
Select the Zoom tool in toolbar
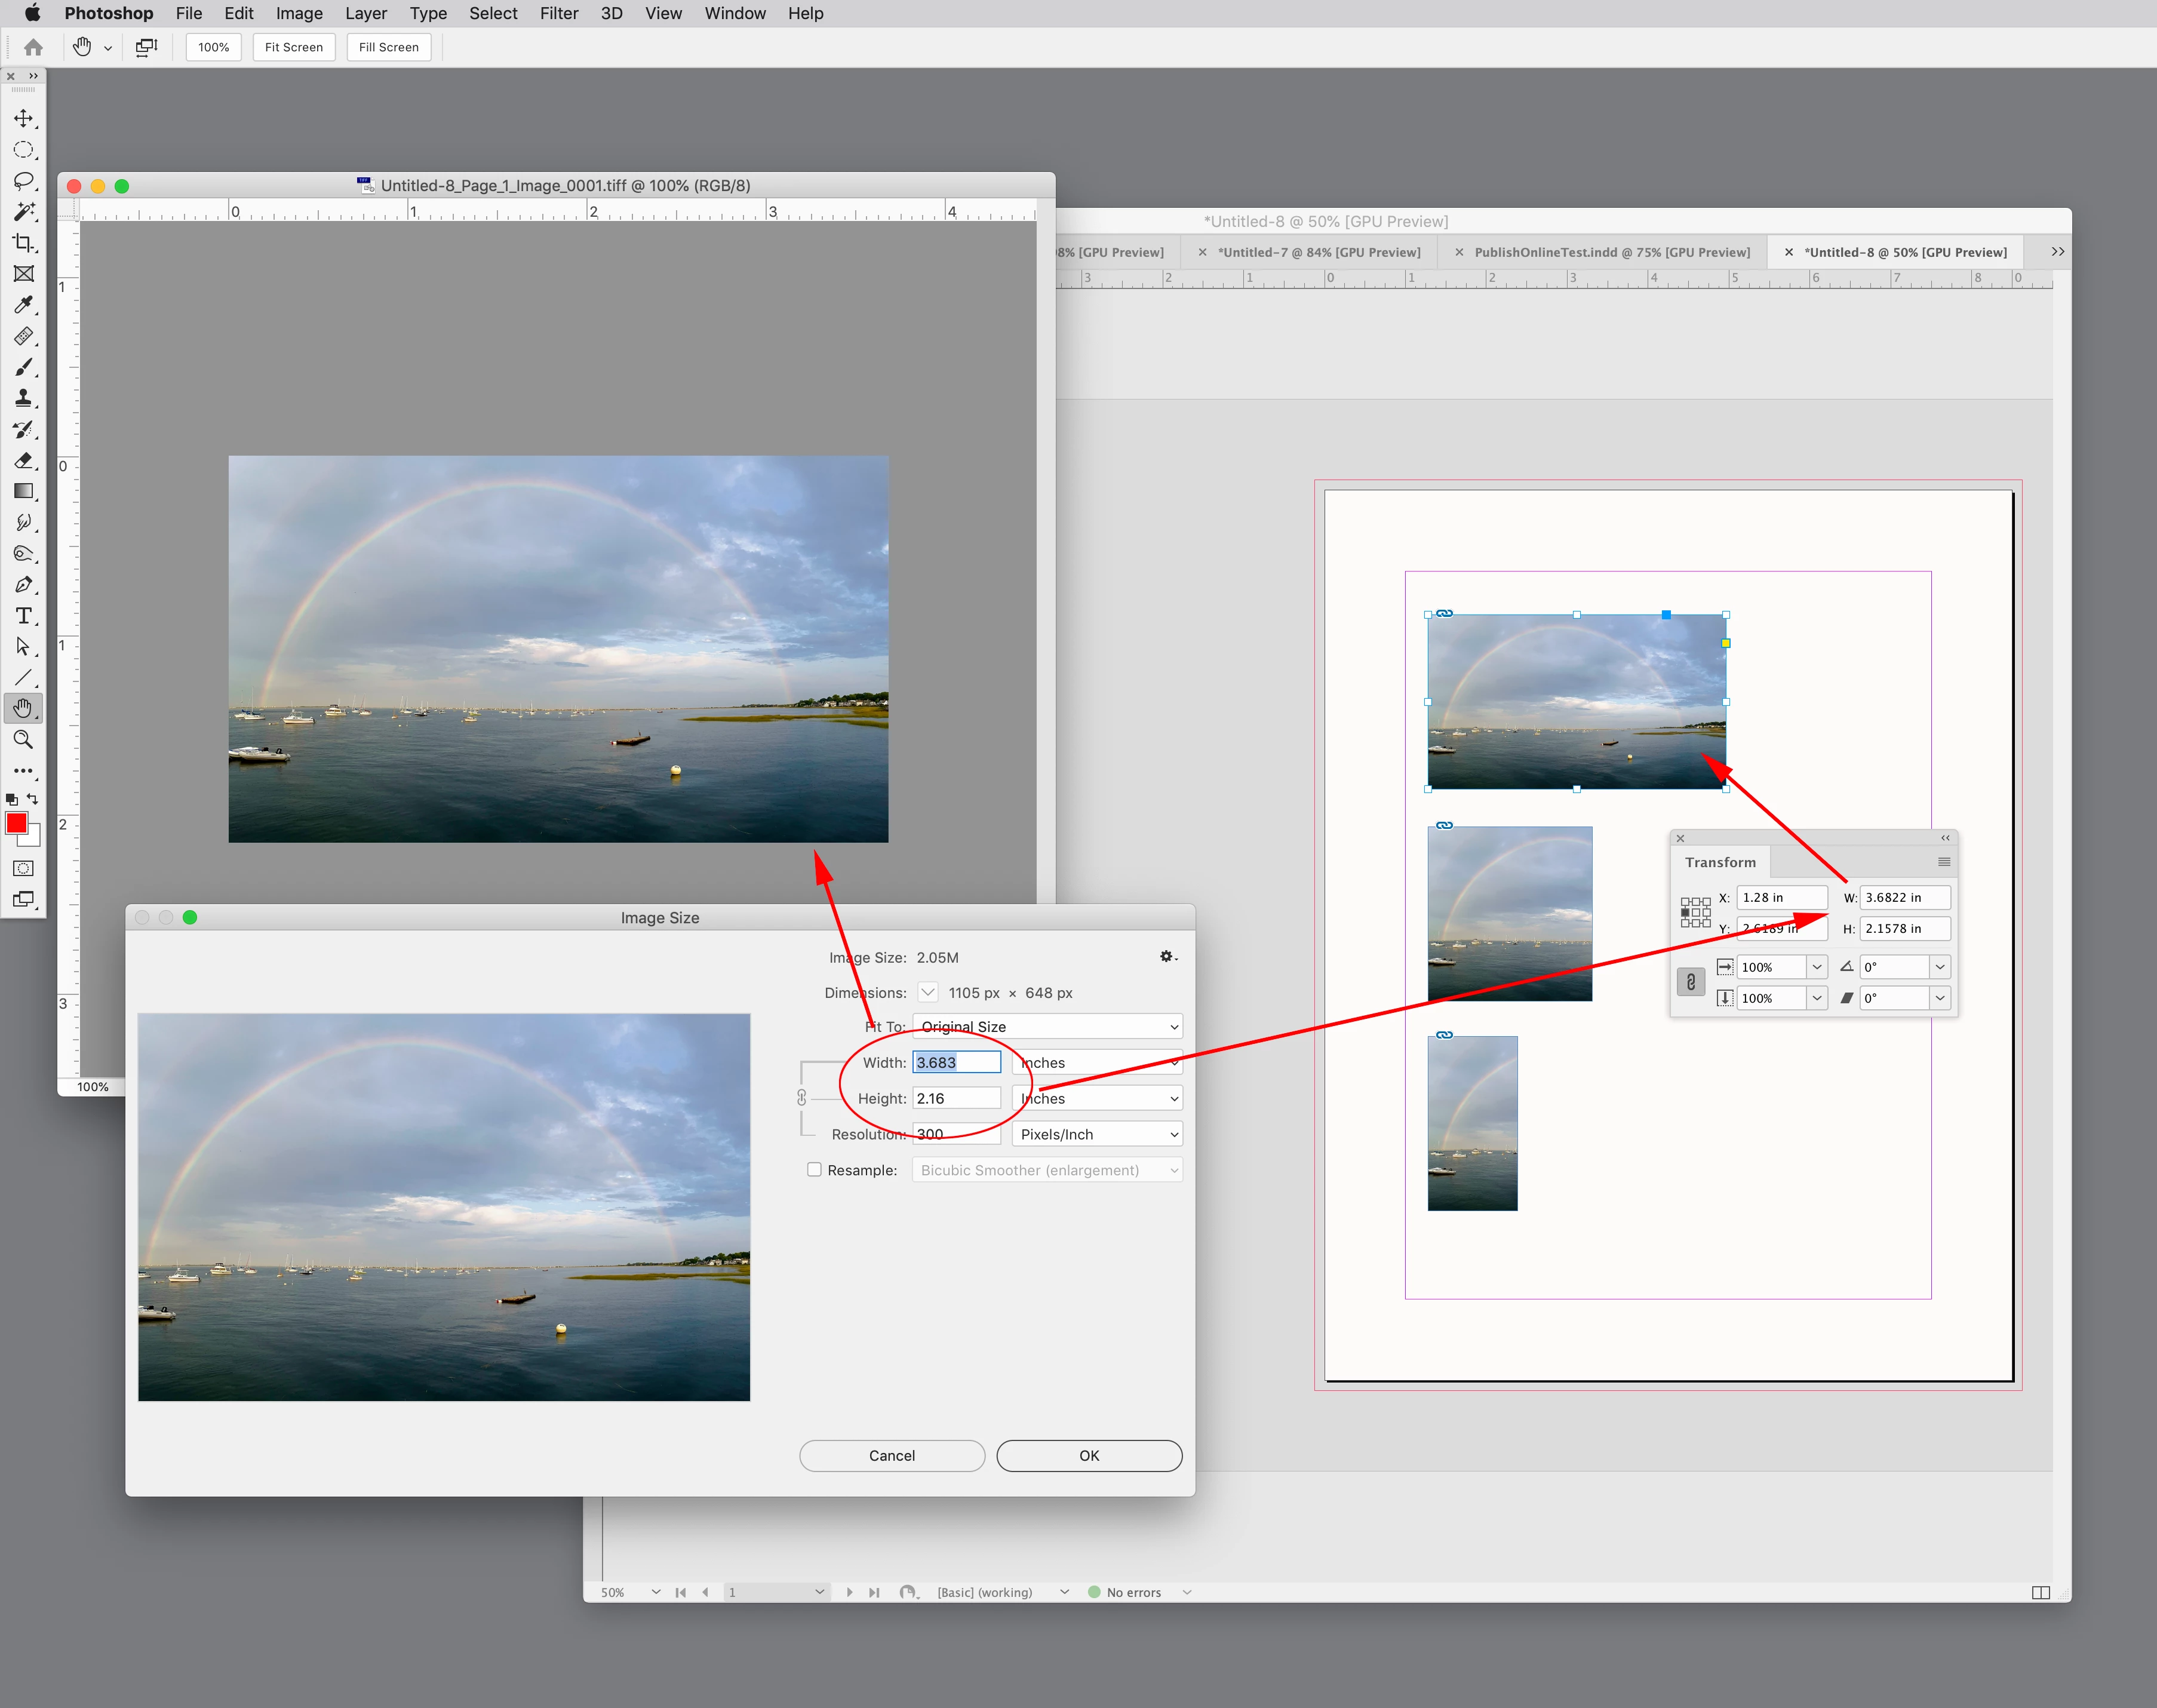(x=23, y=740)
